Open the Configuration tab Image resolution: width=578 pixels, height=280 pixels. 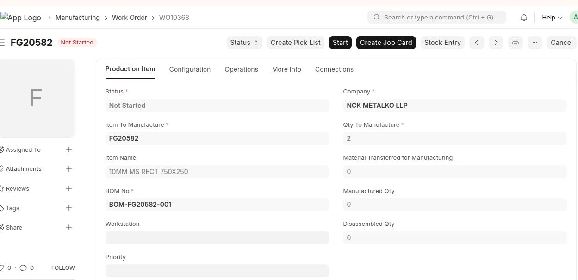190,69
